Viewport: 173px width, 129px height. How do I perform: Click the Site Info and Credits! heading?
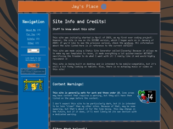pos(79,21)
